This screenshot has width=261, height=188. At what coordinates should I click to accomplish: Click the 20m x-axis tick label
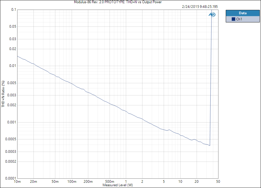[x=33, y=182]
